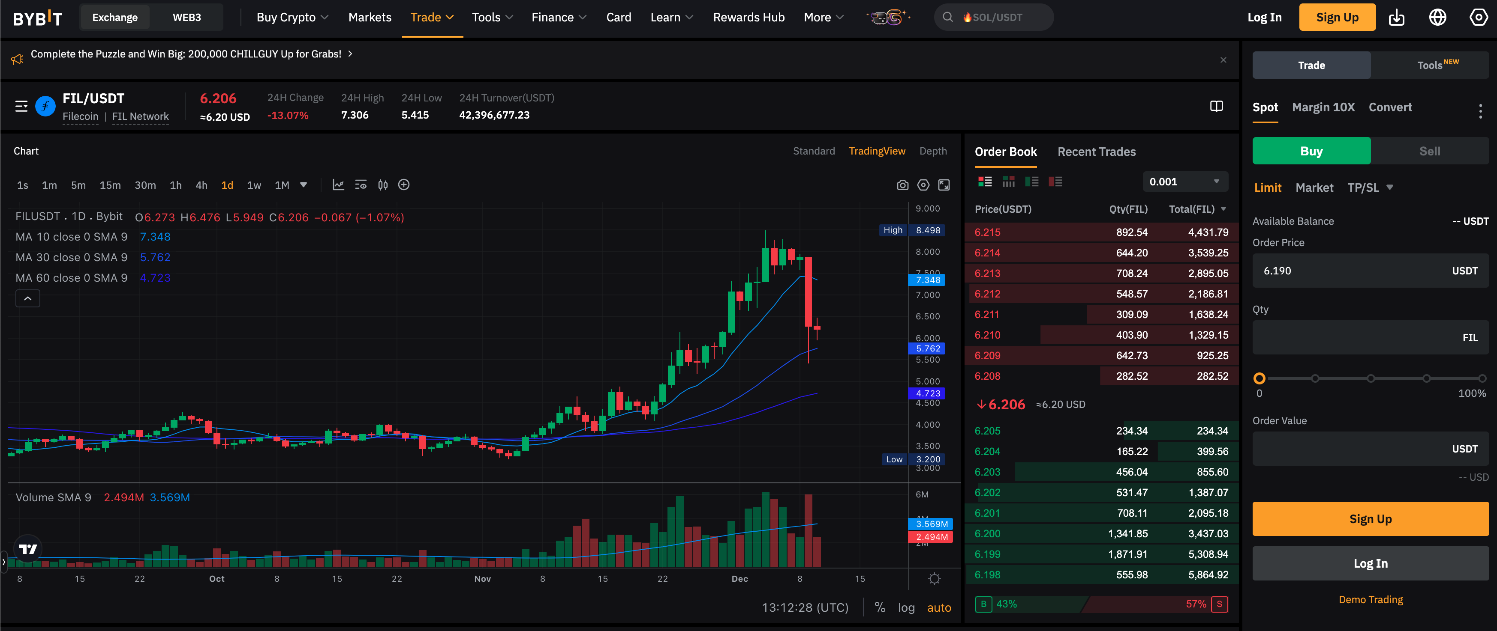Click the Demo Trading link
The width and height of the screenshot is (1497, 631).
point(1370,600)
